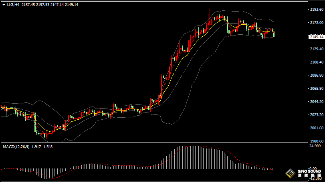325x182 pixels.
Task: Click the highest candlestick wick near the peak
Action: [210, 11]
